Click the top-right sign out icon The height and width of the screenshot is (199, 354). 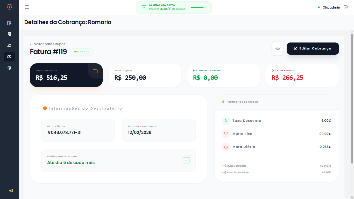pos(346,7)
